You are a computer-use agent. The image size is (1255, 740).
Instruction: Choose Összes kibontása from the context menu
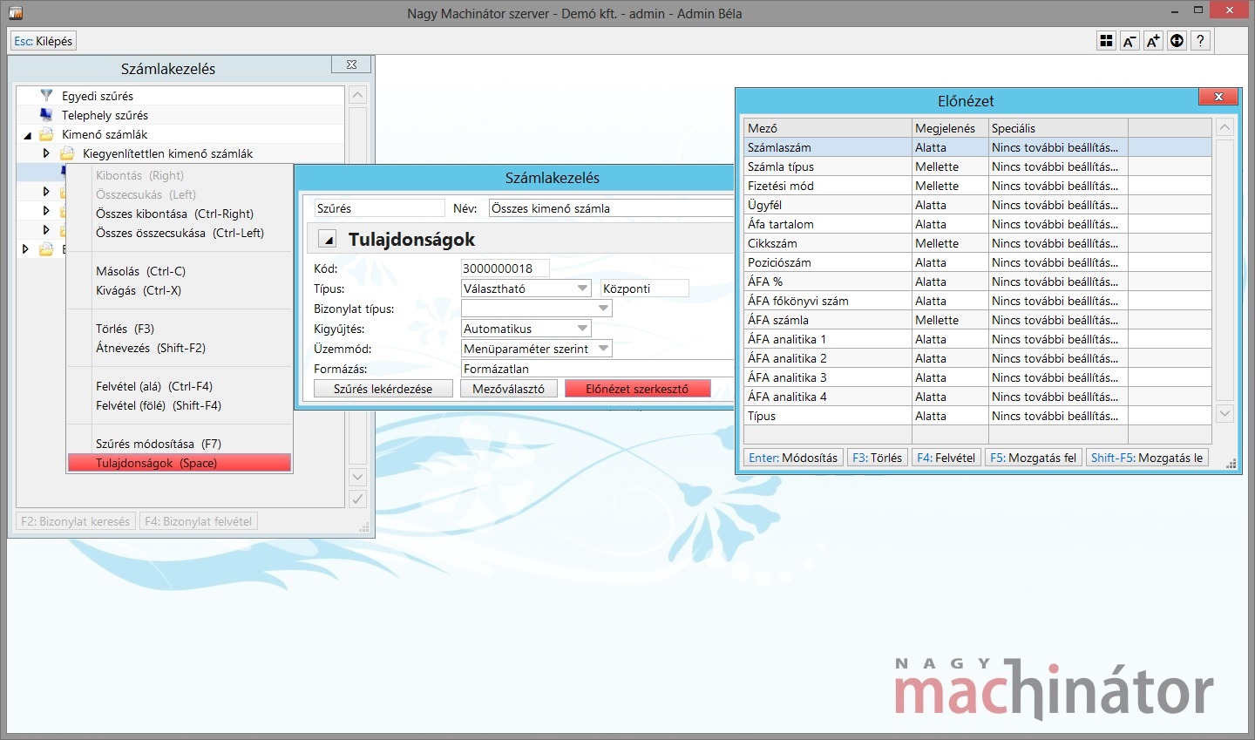click(179, 214)
